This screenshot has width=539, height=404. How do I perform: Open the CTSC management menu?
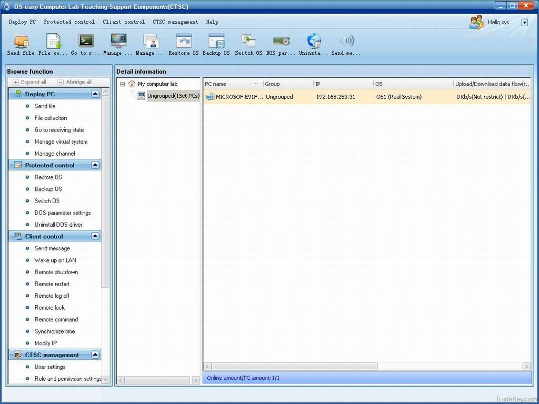[175, 22]
